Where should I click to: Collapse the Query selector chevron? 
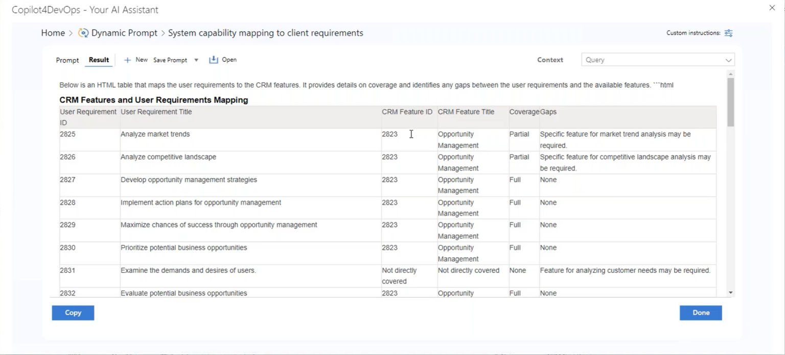pos(728,60)
